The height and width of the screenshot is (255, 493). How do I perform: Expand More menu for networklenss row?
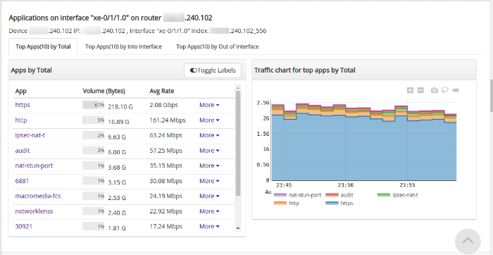coord(209,211)
